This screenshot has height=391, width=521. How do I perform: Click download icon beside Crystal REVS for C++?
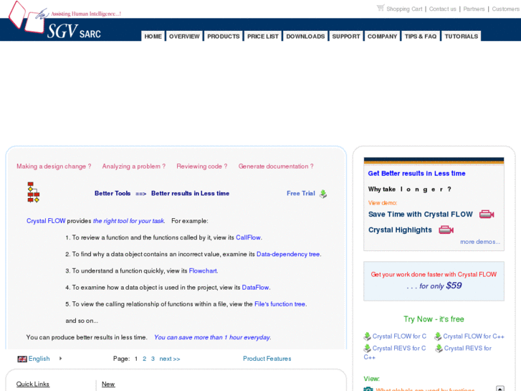point(439,349)
